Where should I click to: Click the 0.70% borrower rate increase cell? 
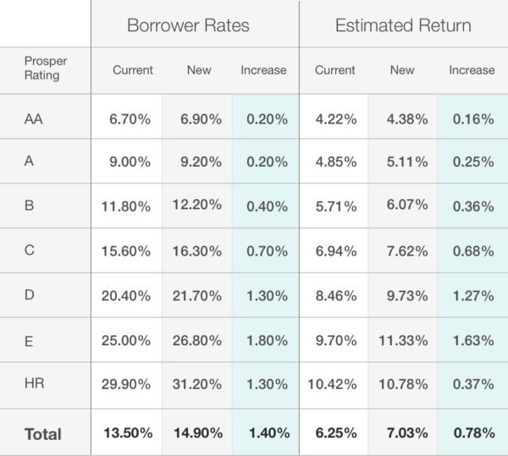pyautogui.click(x=264, y=252)
